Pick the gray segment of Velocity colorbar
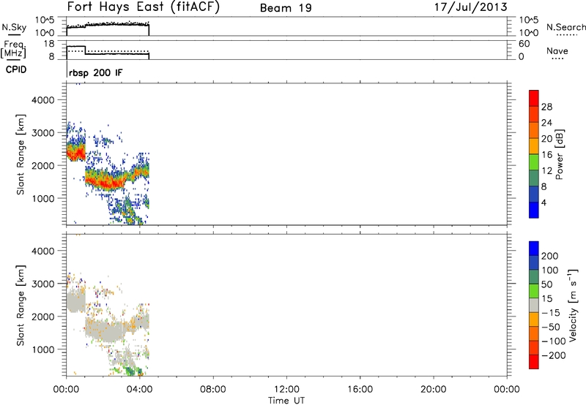 click(534, 306)
